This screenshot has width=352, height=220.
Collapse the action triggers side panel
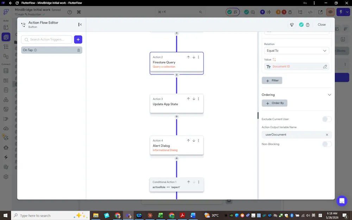point(80,25)
